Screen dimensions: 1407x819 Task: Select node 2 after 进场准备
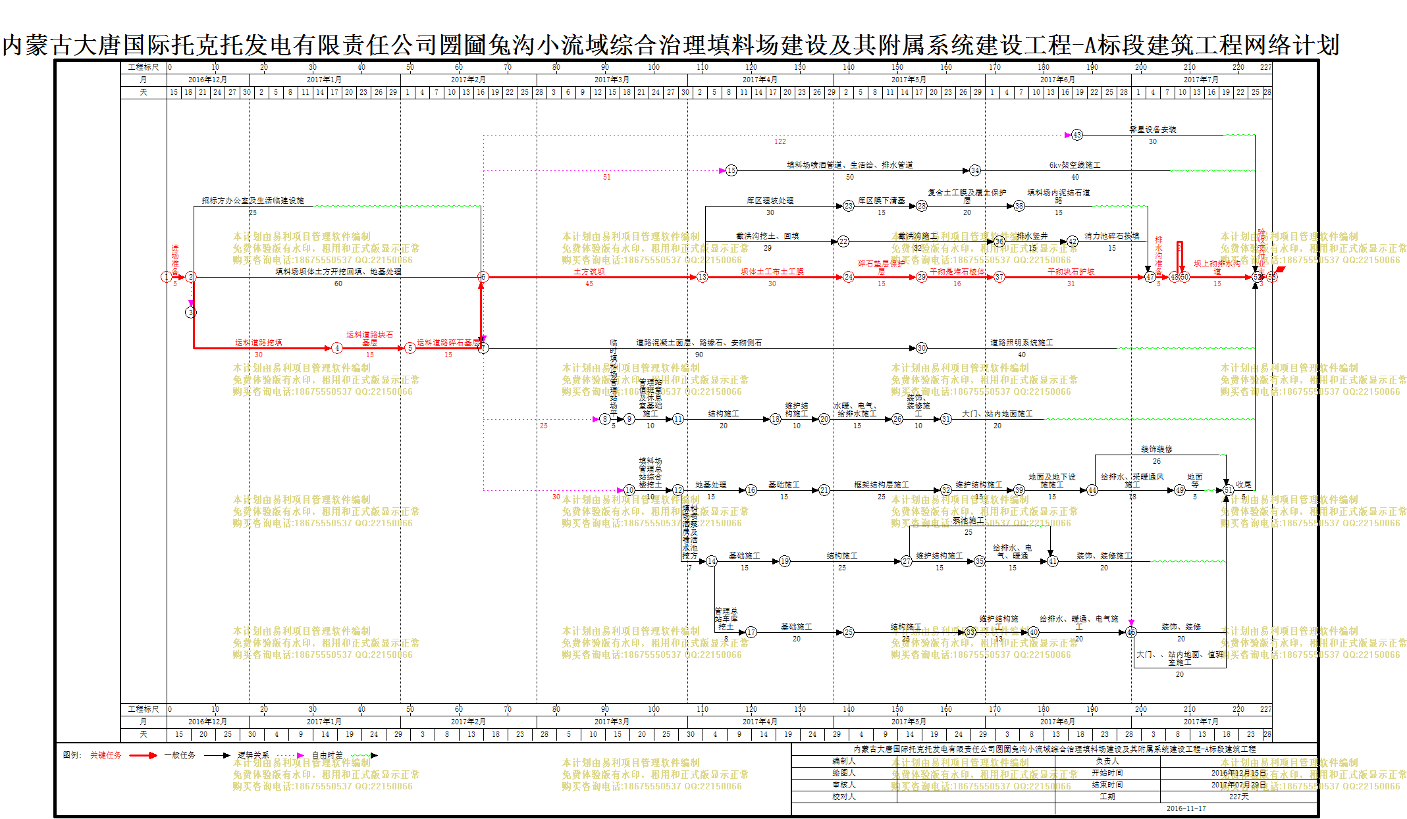[x=190, y=277]
